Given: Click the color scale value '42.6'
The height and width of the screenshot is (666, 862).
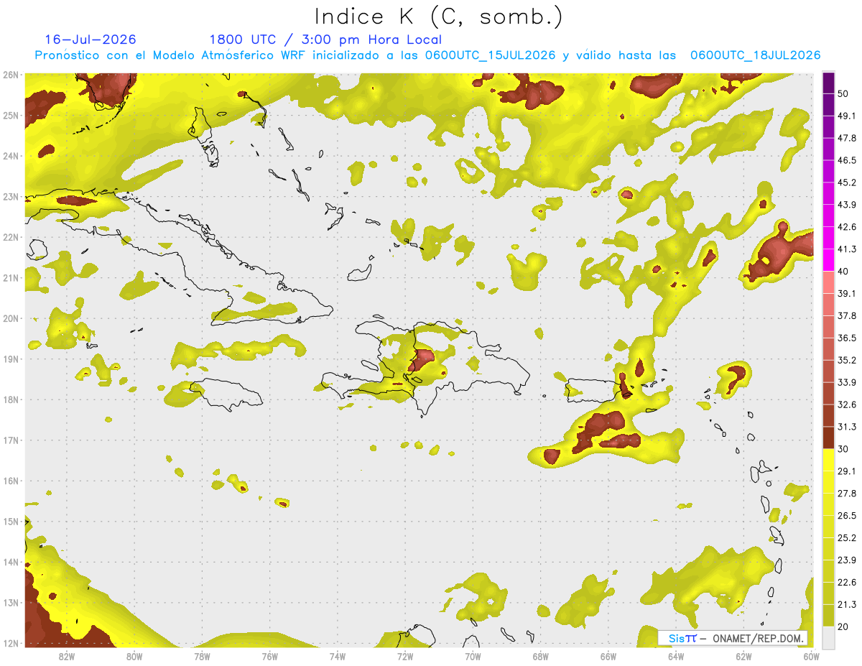Looking at the screenshot, I should tap(847, 227).
